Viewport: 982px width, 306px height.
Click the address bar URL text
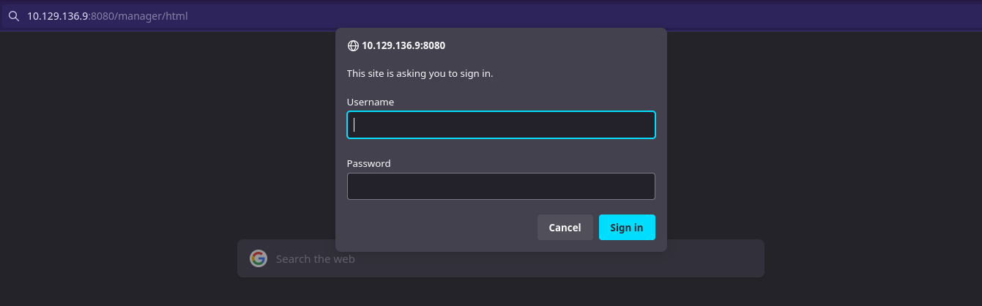(108, 15)
